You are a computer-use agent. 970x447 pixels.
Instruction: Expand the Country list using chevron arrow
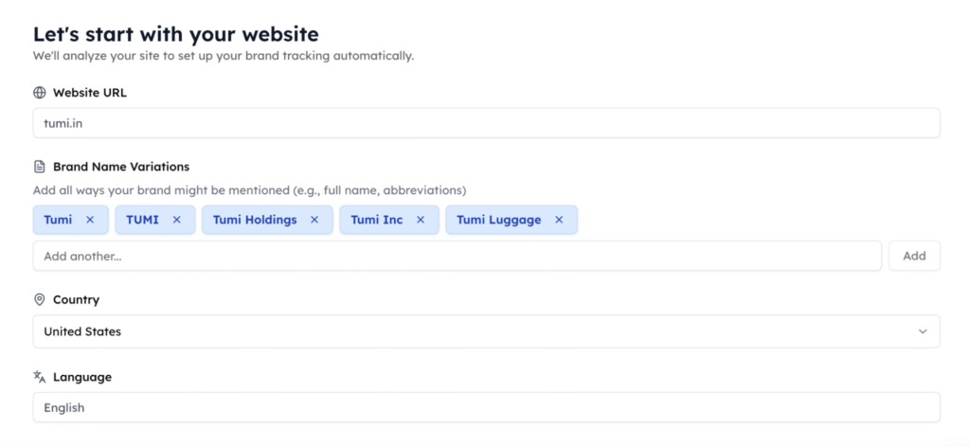[x=923, y=331]
